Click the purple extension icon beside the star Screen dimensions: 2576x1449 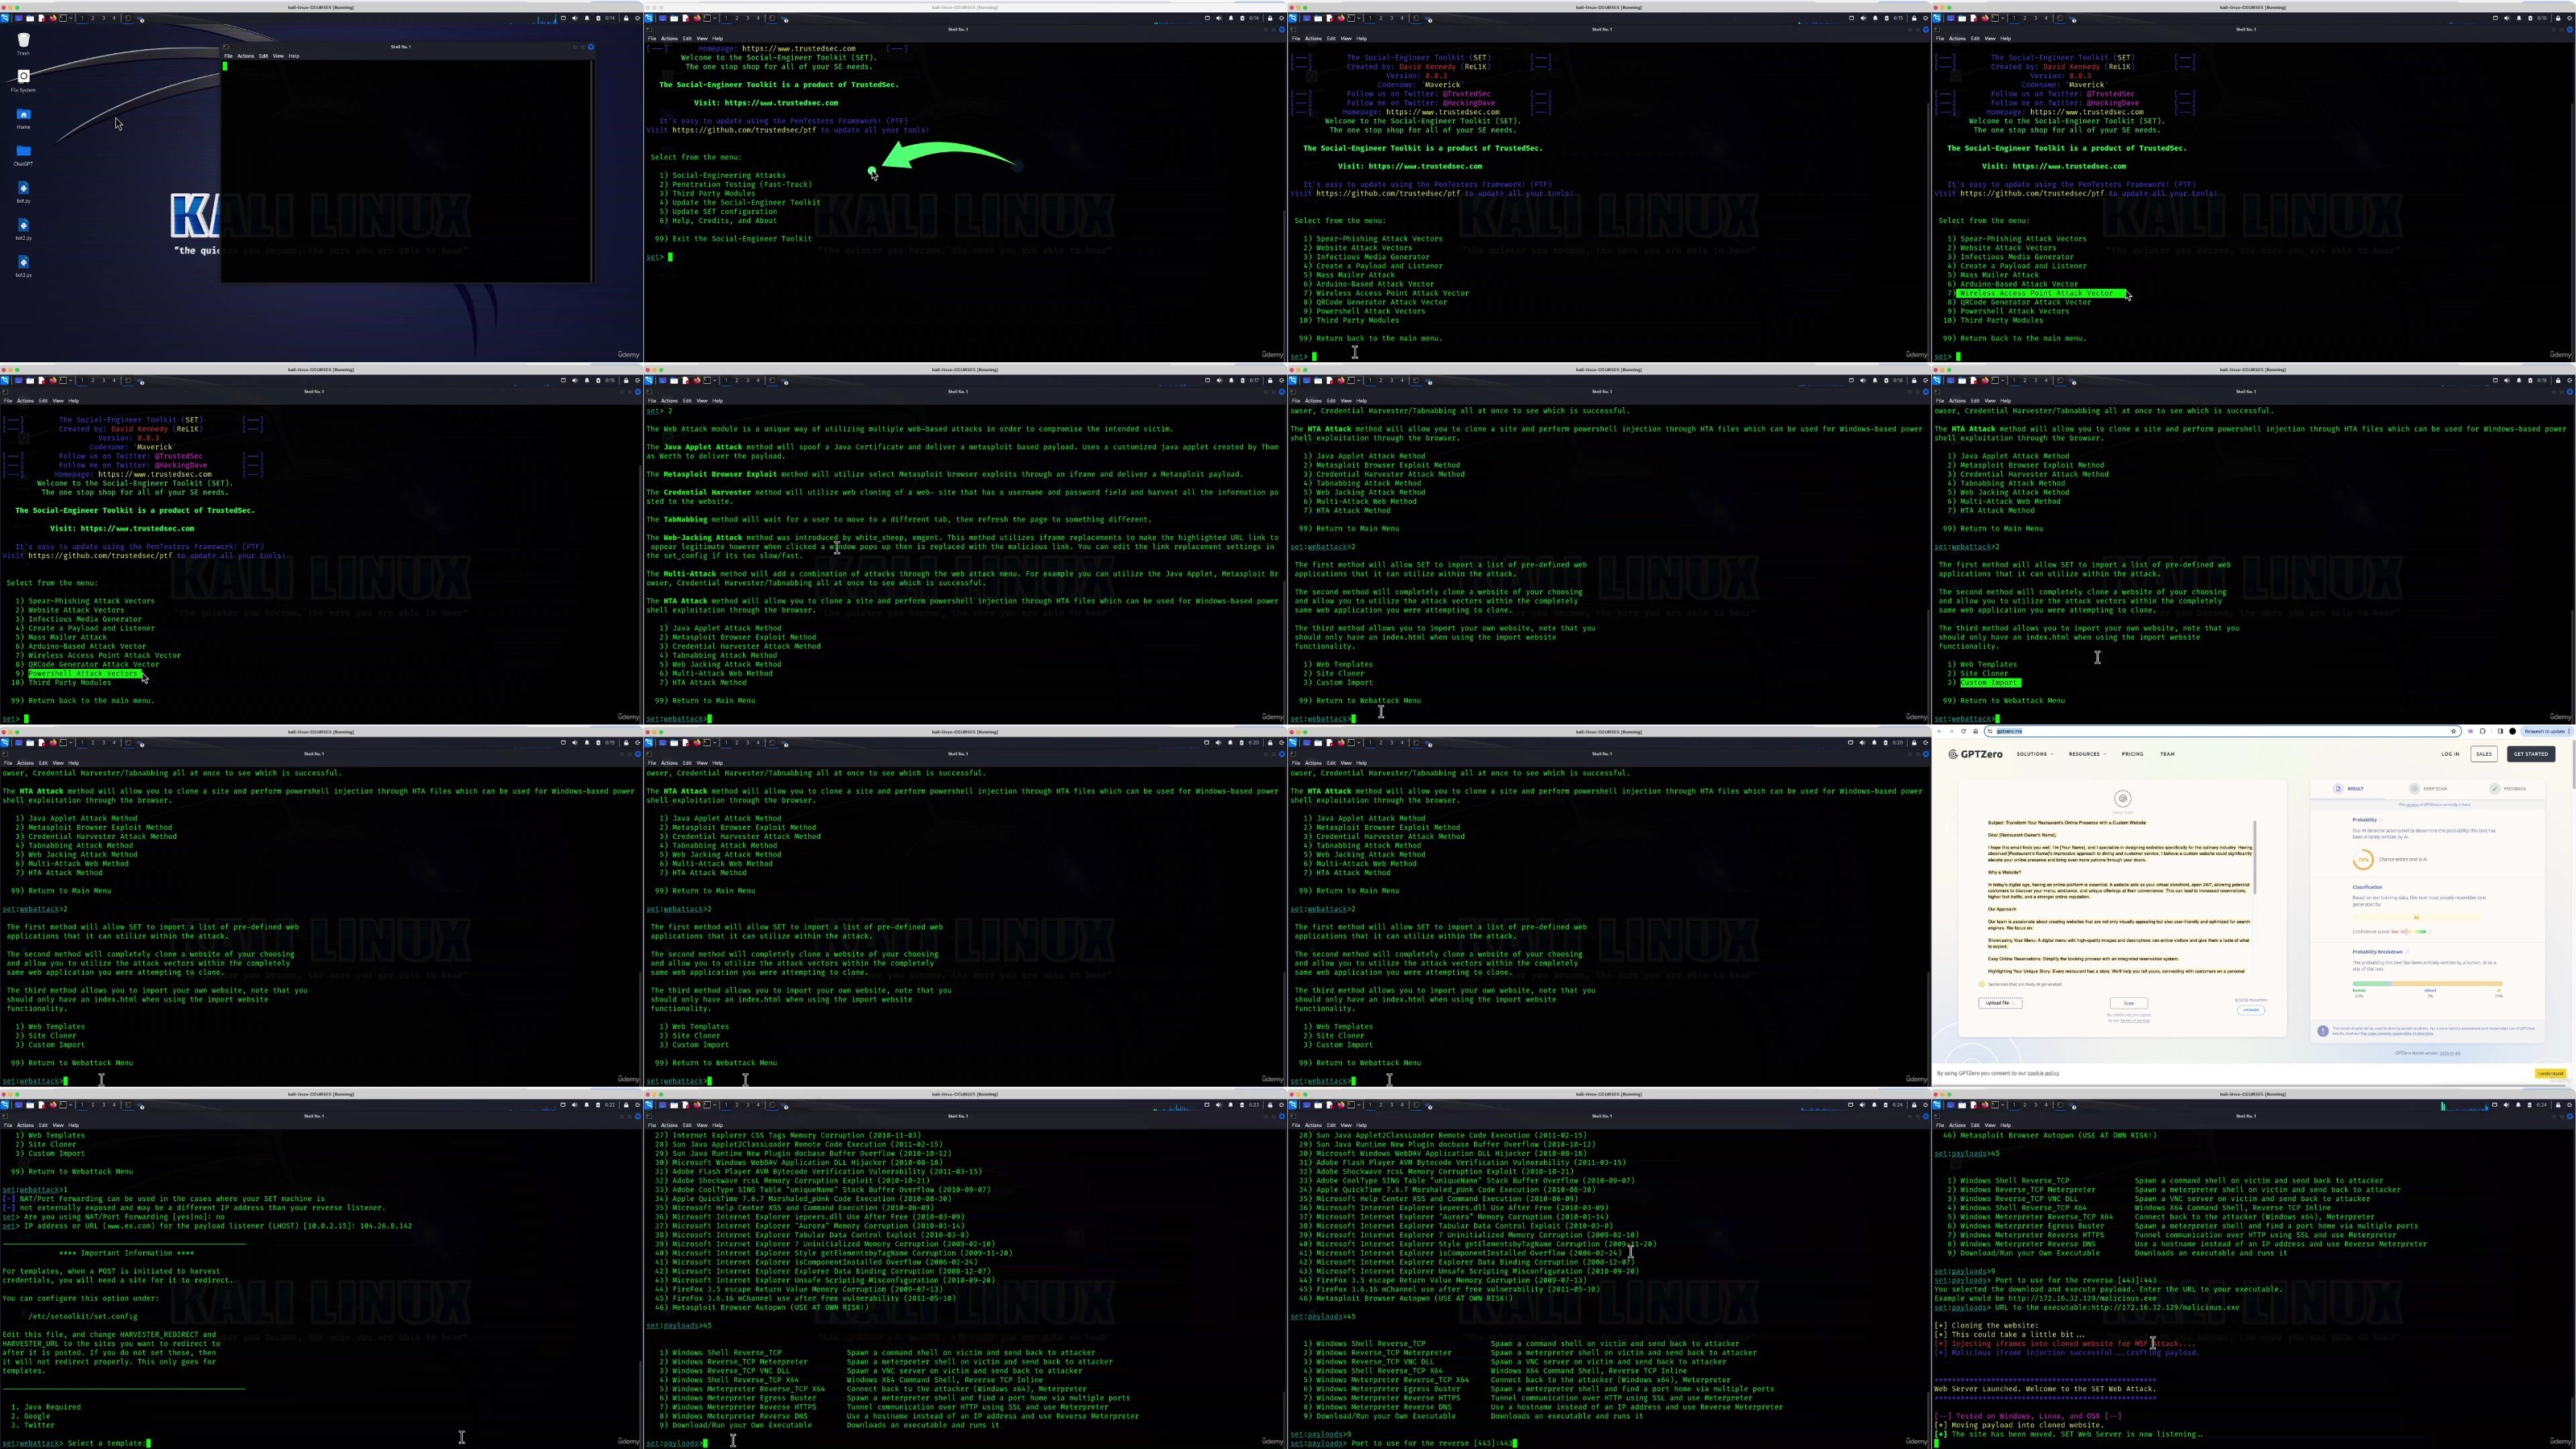coord(2470,731)
